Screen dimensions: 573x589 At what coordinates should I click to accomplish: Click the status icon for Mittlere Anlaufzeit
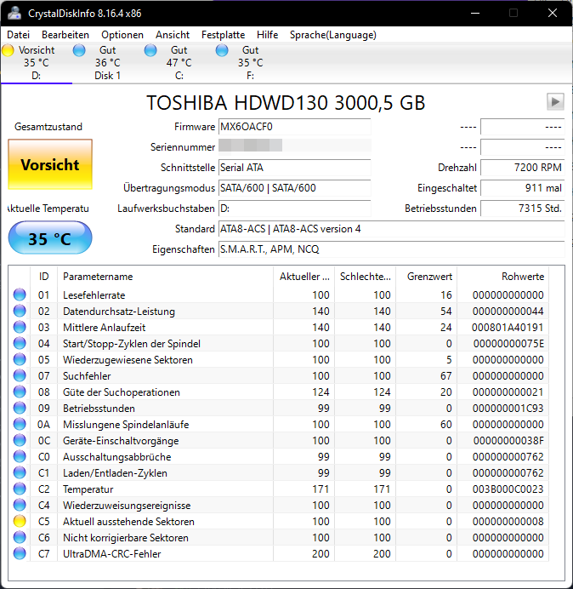(x=20, y=327)
